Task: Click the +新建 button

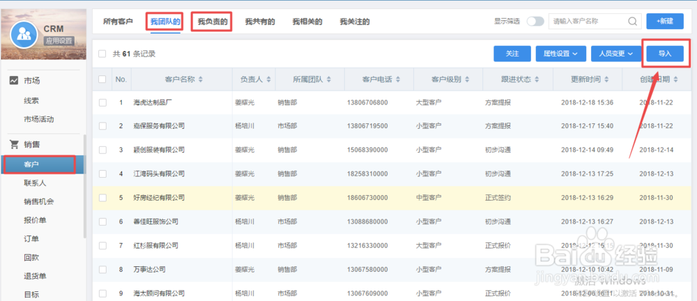Action: [665, 22]
